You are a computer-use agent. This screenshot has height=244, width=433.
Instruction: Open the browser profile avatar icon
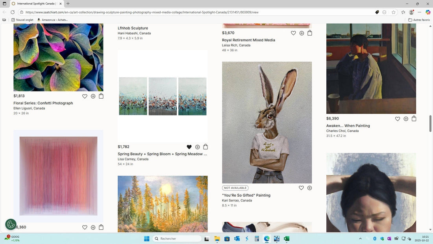pyautogui.click(x=412, y=12)
